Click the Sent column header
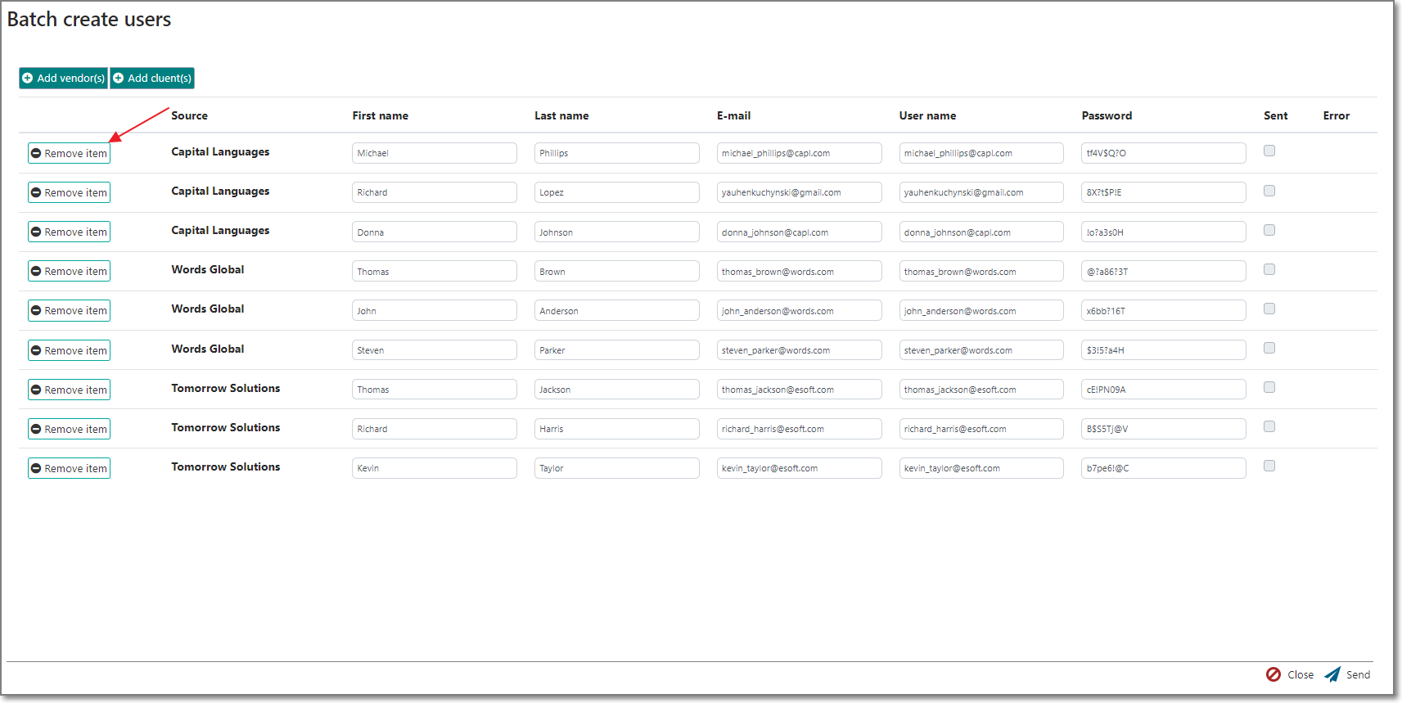Screen dimensions: 1402x703 pyautogui.click(x=1275, y=115)
